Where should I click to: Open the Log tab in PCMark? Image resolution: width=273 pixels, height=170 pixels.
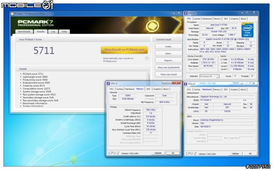click(53, 32)
